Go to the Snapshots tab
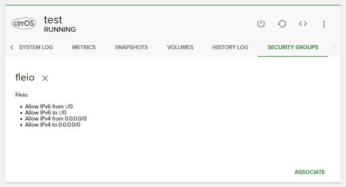 [x=131, y=47]
